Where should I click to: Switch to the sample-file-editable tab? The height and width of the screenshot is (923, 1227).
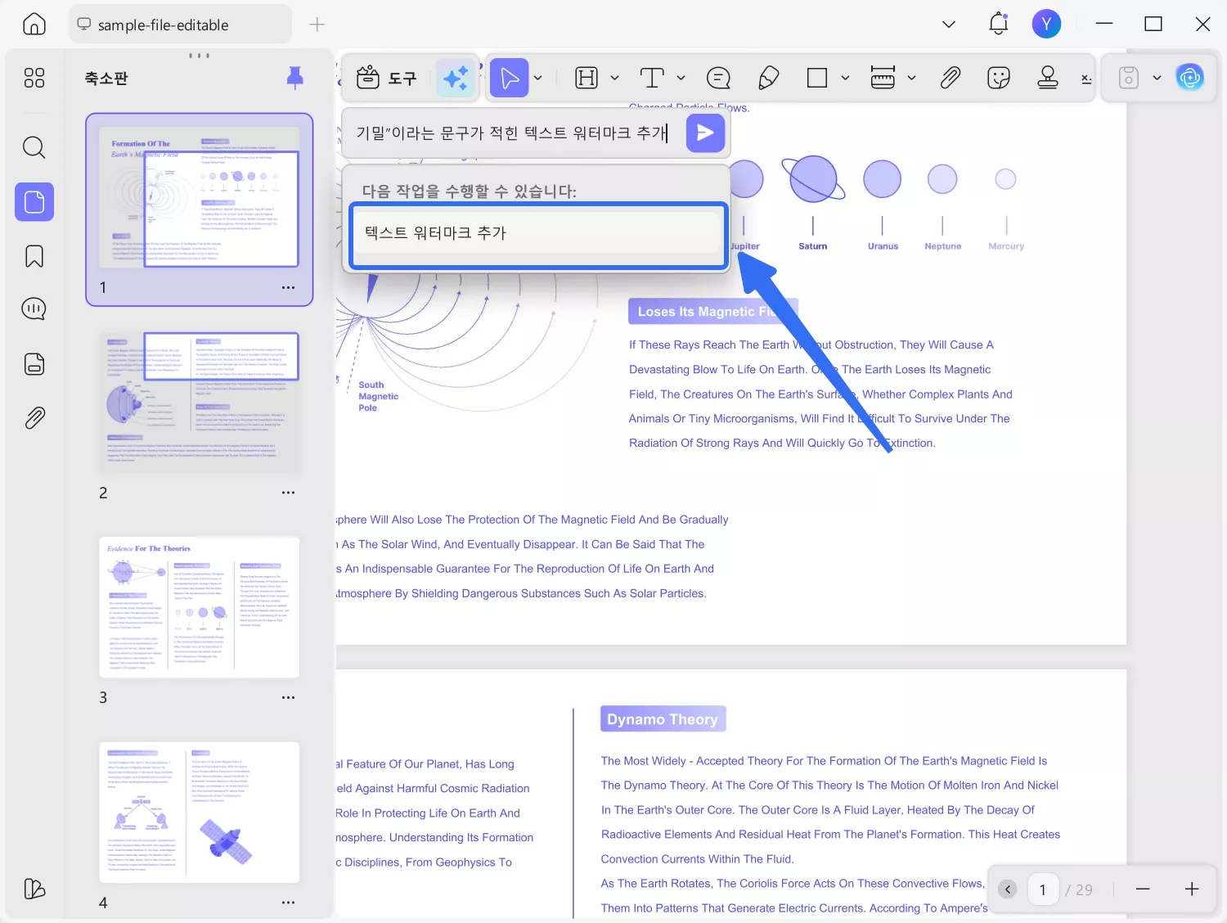180,25
